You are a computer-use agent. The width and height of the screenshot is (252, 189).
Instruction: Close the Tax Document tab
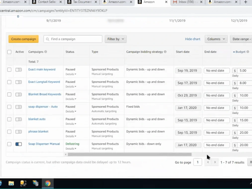[x=96, y=2]
